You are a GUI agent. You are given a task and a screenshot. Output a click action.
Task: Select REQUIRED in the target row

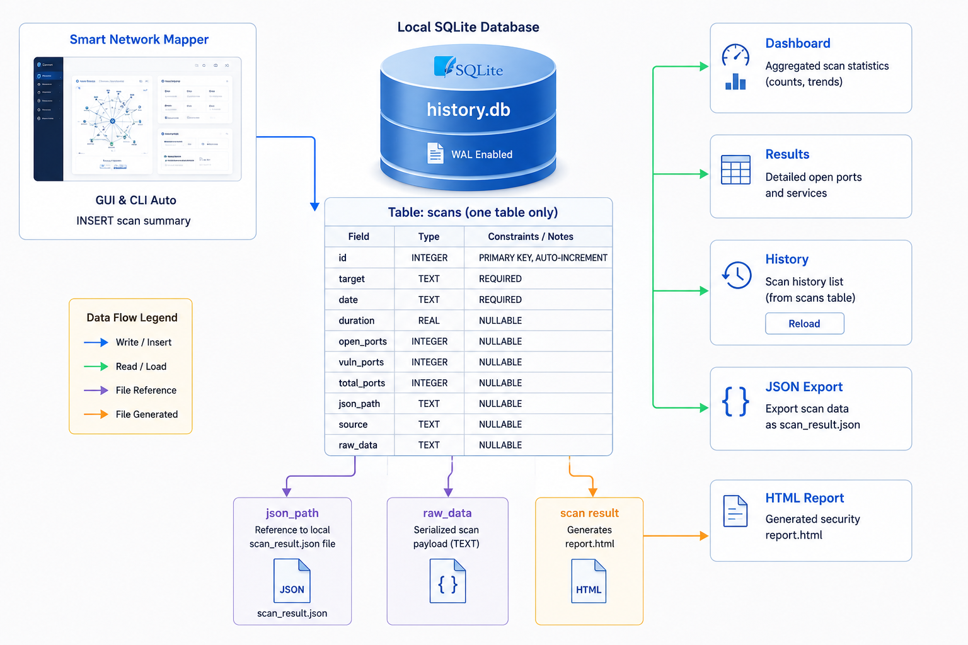pyautogui.click(x=500, y=278)
